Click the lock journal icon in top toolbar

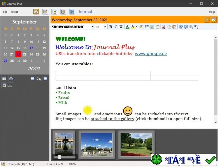click(54, 12)
